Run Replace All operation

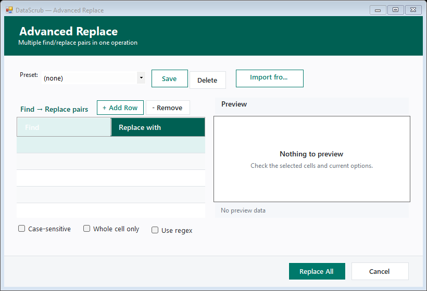(x=317, y=271)
